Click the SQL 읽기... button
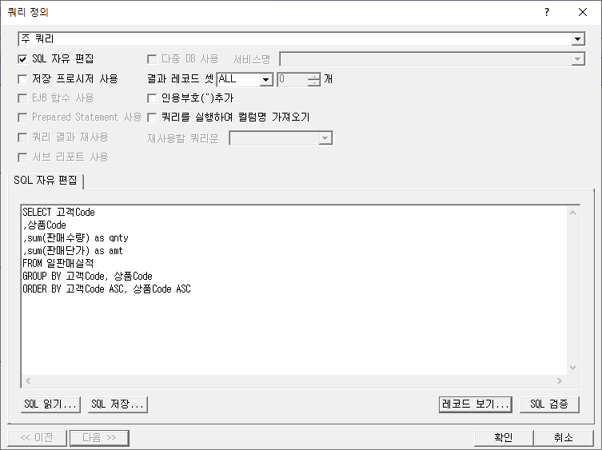Screen dimensions: 602x450 (50, 404)
